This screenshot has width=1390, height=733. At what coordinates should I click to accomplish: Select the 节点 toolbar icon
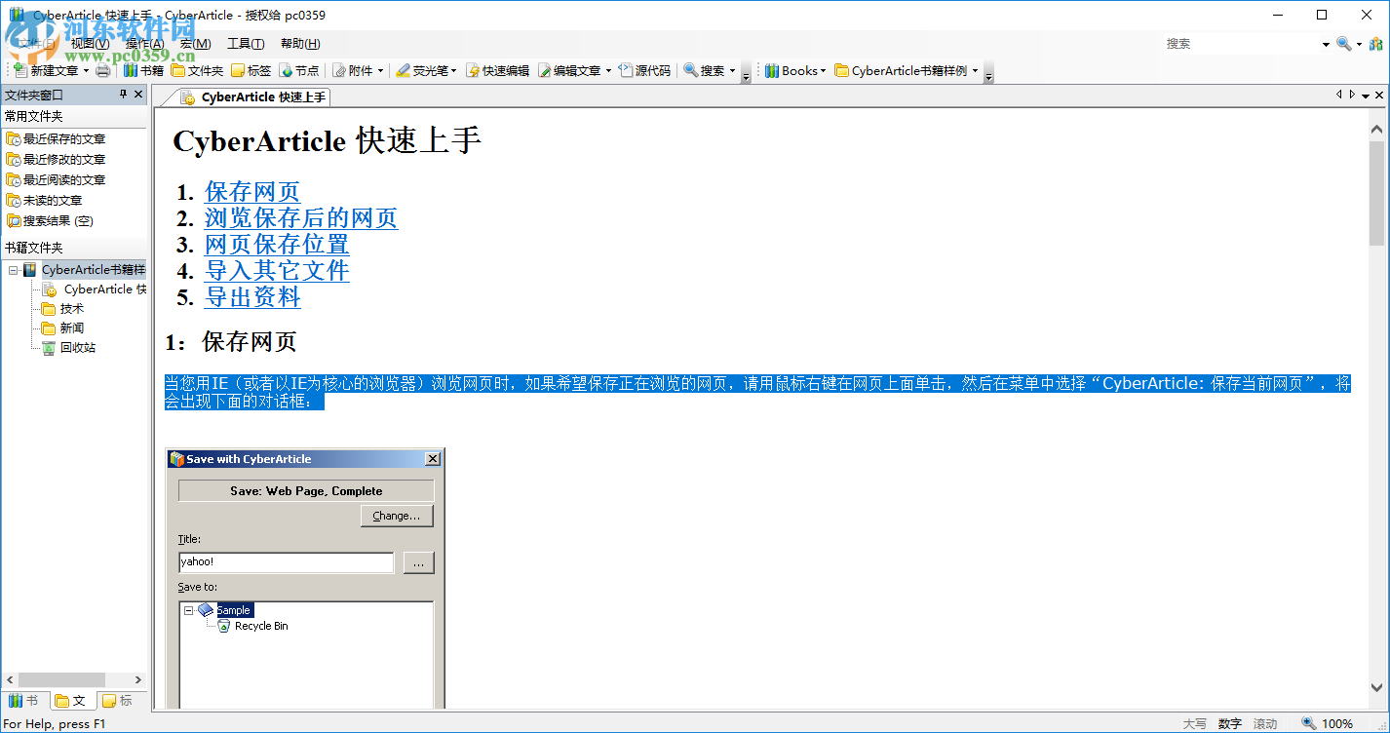point(286,69)
